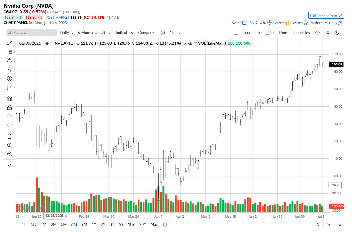
Task: Focus the Symbol search field
Action: click(32, 33)
